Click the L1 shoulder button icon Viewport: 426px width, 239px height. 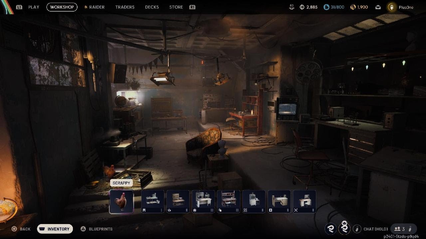tap(19, 7)
